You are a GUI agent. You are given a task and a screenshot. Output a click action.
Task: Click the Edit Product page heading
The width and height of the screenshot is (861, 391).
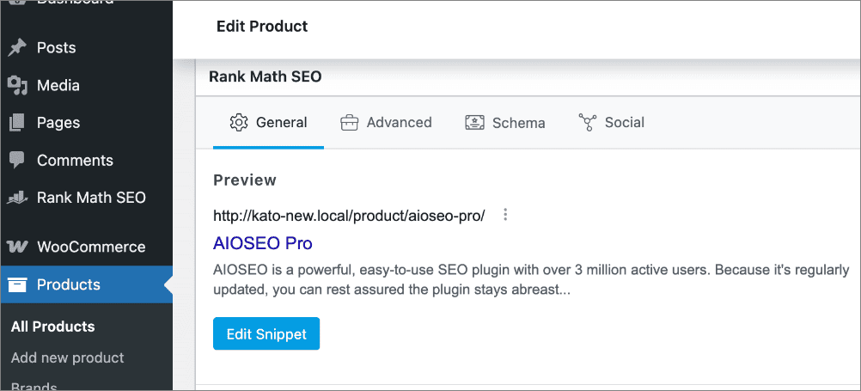click(262, 27)
